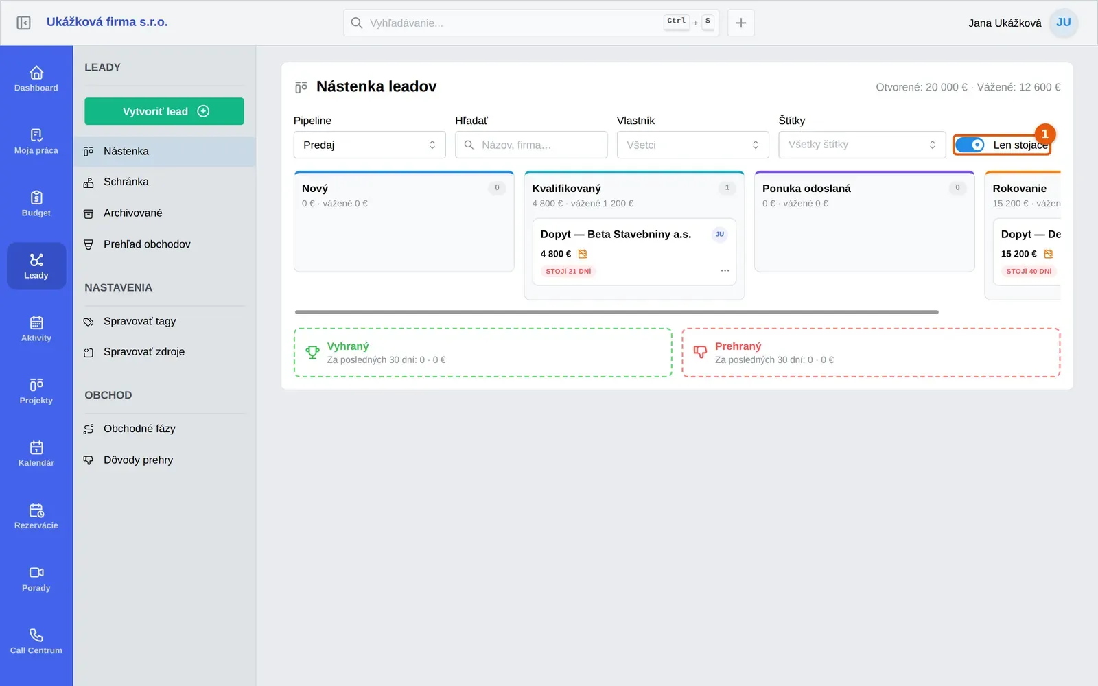This screenshot has height=686, width=1098.
Task: Open the three-dots menu on Beta Stavebniny card
Action: [725, 271]
